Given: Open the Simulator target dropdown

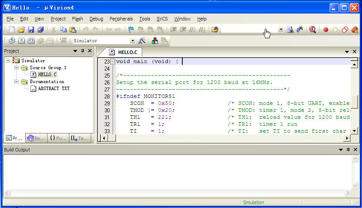Looking at the screenshot, I should tap(133, 41).
